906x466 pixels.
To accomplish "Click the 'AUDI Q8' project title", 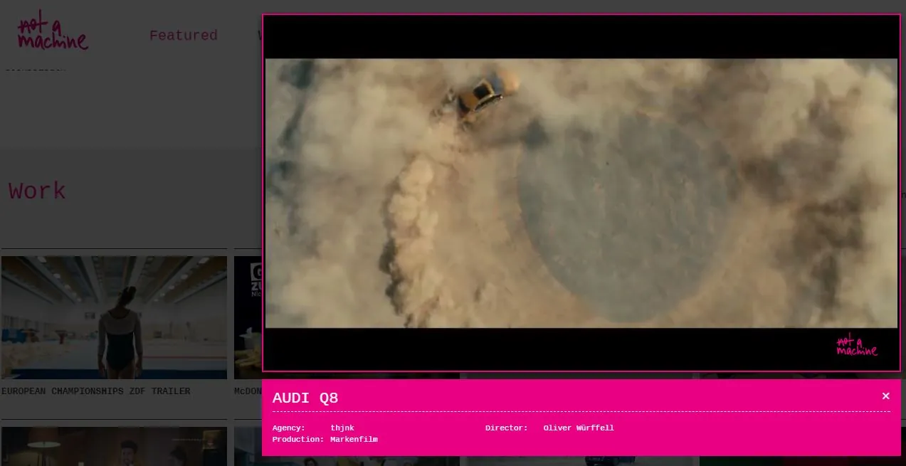I will (x=305, y=398).
